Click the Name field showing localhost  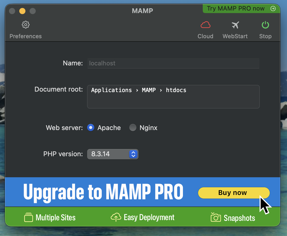coord(173,63)
